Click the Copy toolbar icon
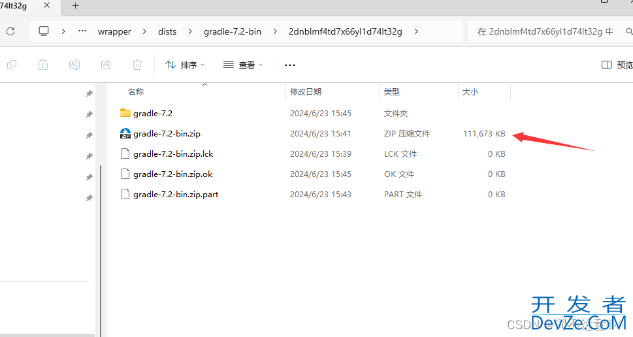Screen dimensions: 633x337 (12, 65)
